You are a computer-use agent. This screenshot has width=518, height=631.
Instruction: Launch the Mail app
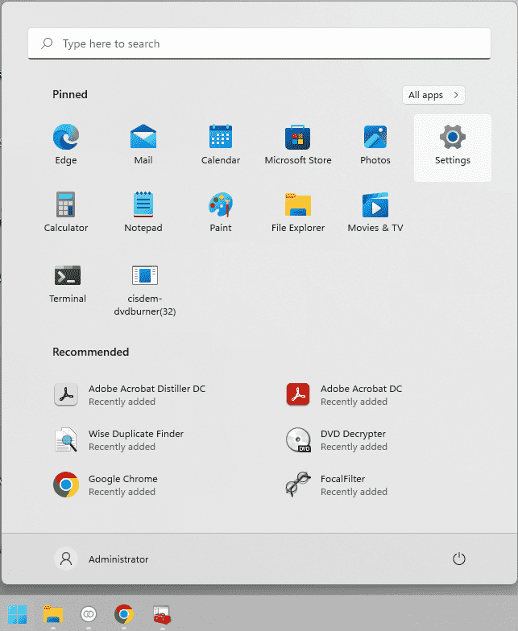point(143,145)
